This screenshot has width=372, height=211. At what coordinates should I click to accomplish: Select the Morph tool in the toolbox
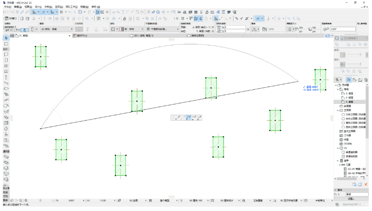click(6, 129)
